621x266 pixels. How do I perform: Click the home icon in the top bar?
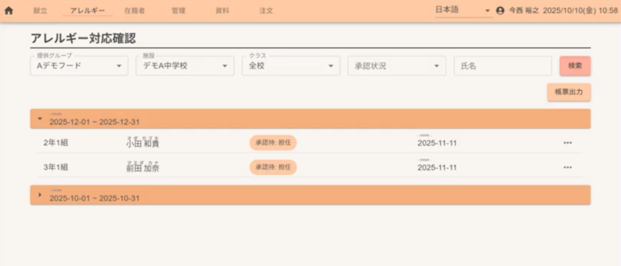(9, 11)
